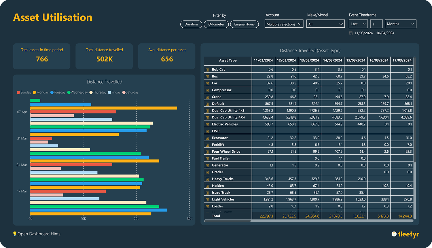Click the Total assets in time period card
Screen dimensions: 432x248
42,56
